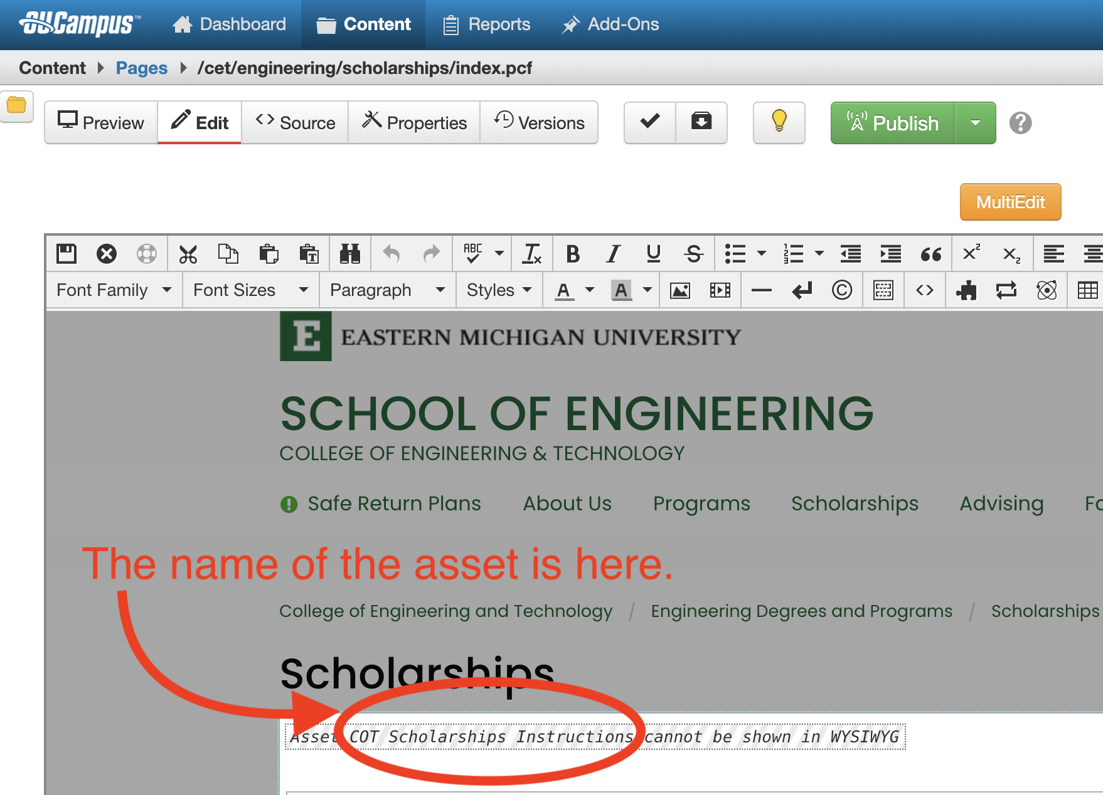1103x795 pixels.
Task: Open the bullet list style dropdown arrow
Action: [762, 254]
